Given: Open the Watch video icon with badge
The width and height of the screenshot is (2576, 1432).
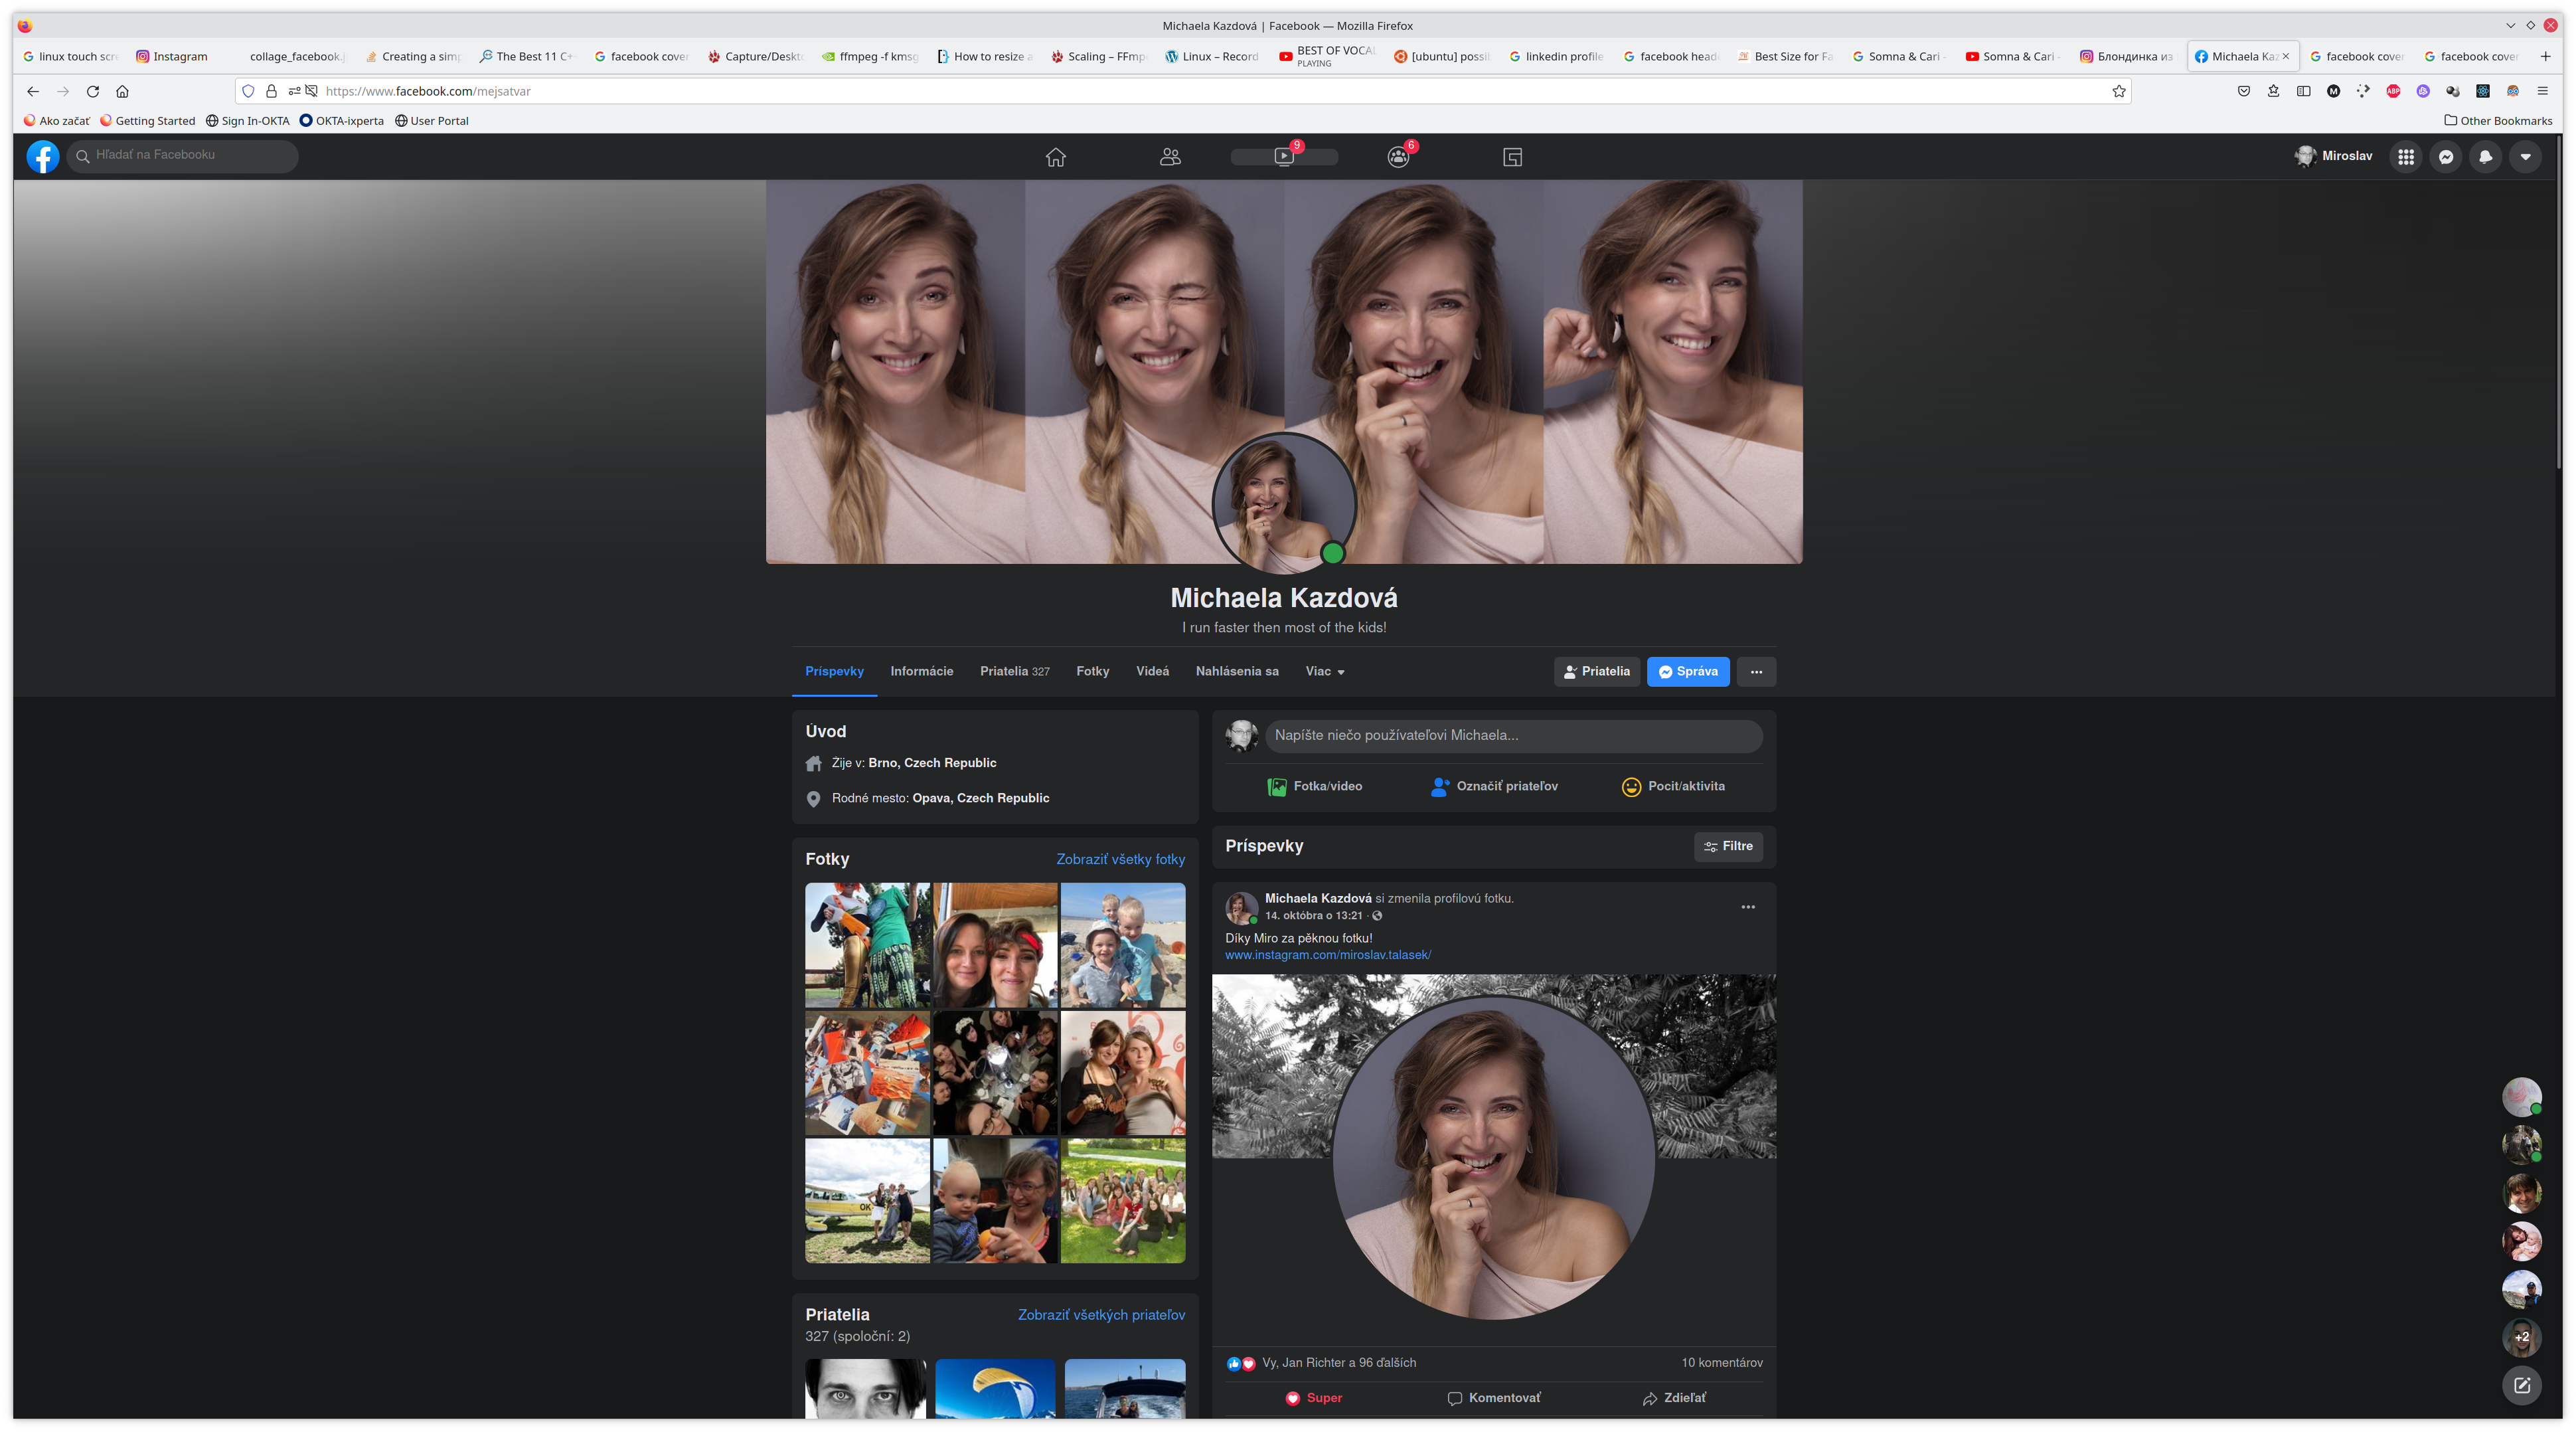Looking at the screenshot, I should click(x=1284, y=157).
